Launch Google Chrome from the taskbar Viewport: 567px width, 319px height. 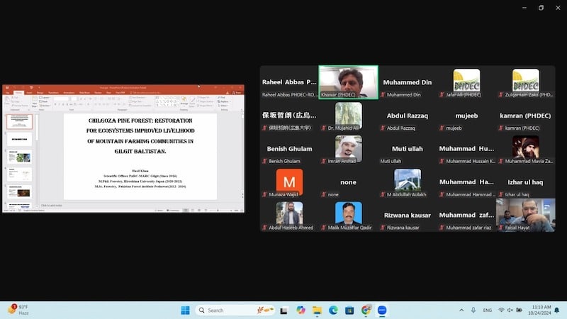point(366,310)
